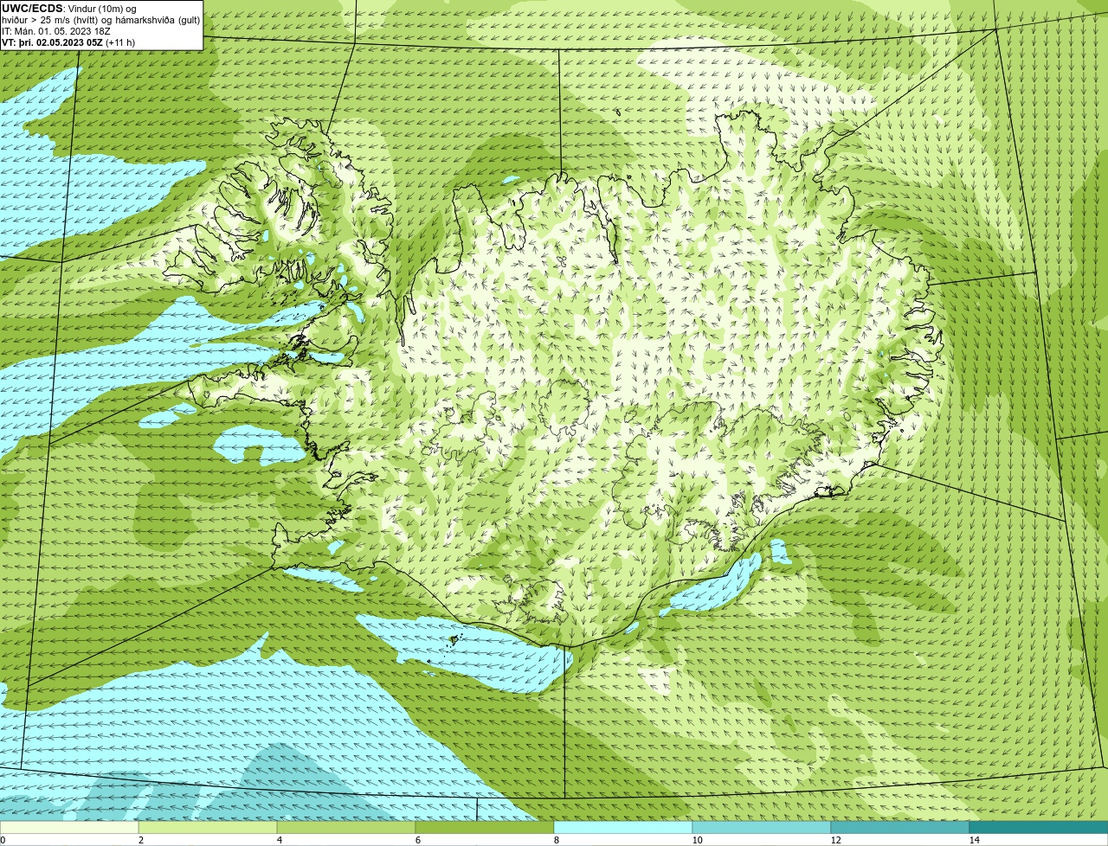
Task: Choose the darkest teal swatch above 14 m/s
Action: pos(1039,827)
